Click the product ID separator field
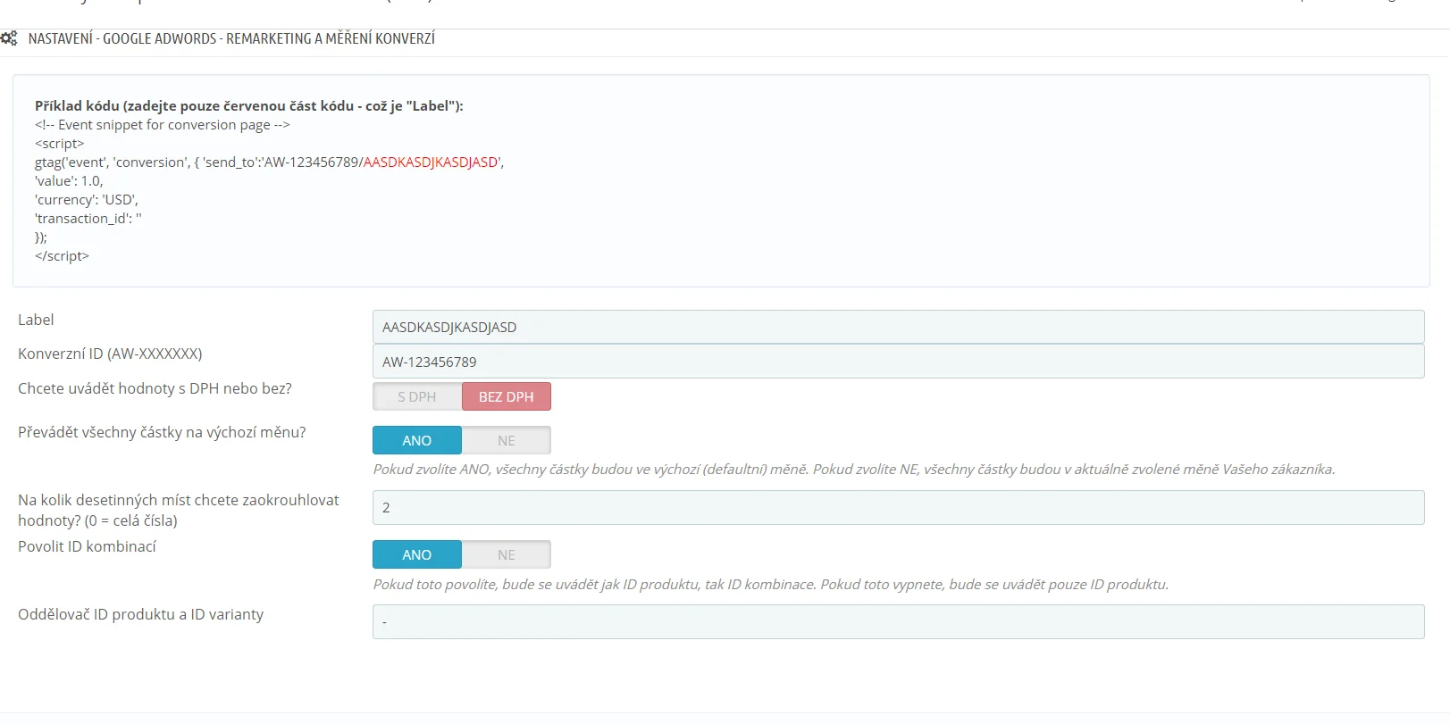The image size is (1450, 724). [897, 621]
